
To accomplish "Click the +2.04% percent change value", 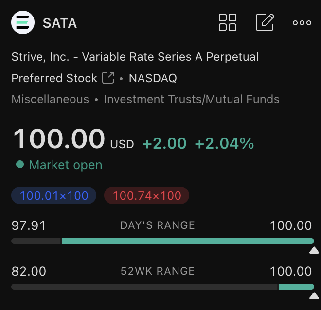I will pos(224,143).
